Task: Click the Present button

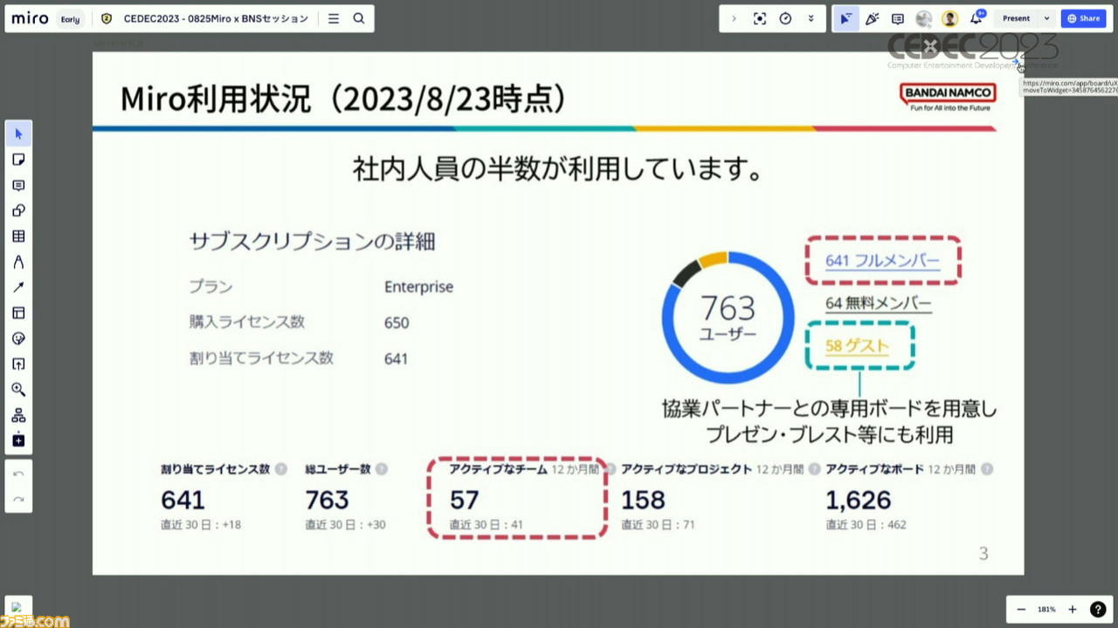Action: [1016, 18]
